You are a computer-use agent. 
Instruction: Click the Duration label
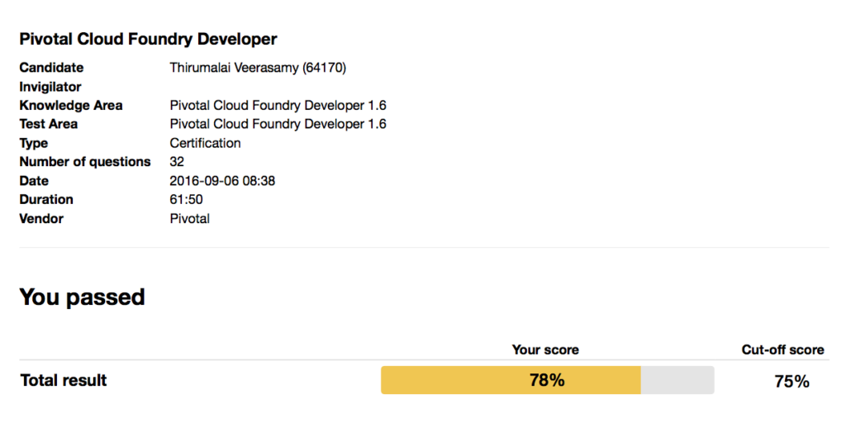[46, 200]
